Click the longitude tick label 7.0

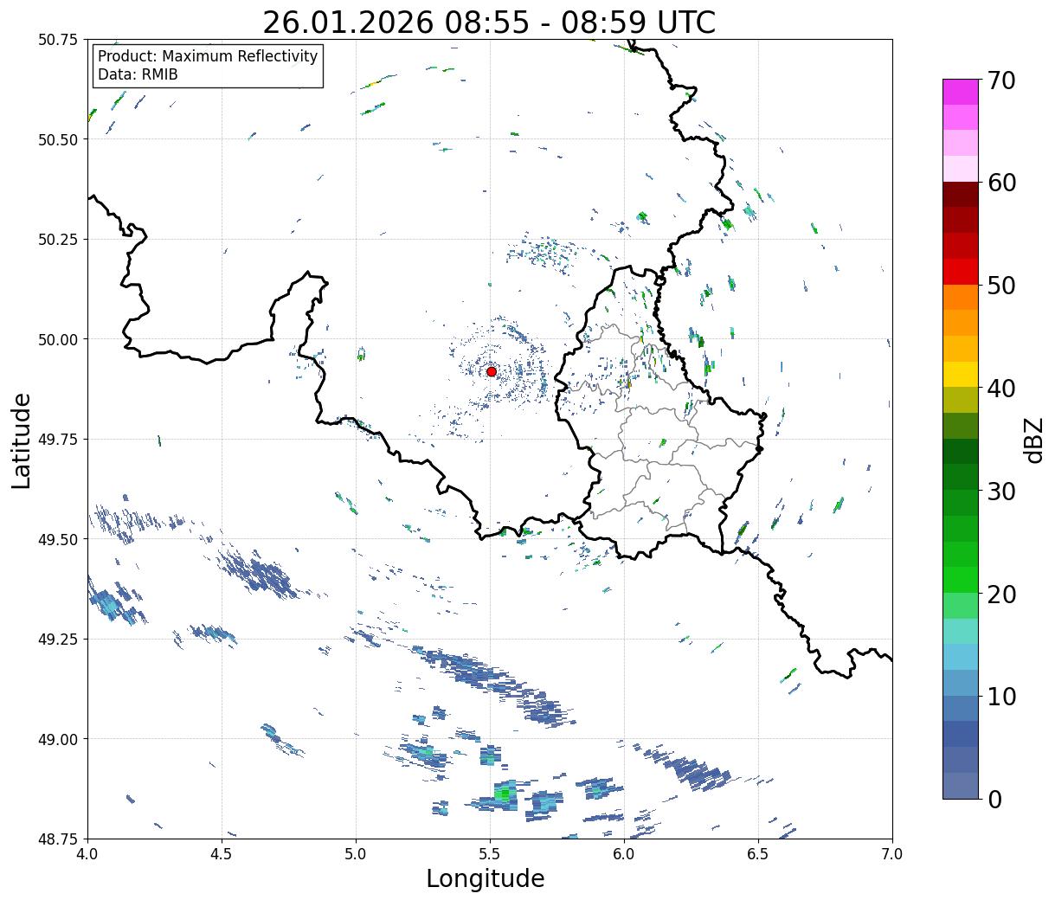tap(892, 854)
